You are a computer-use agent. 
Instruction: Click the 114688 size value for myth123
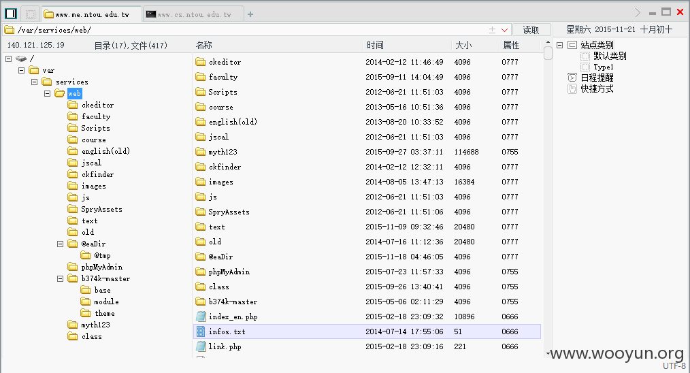(466, 152)
